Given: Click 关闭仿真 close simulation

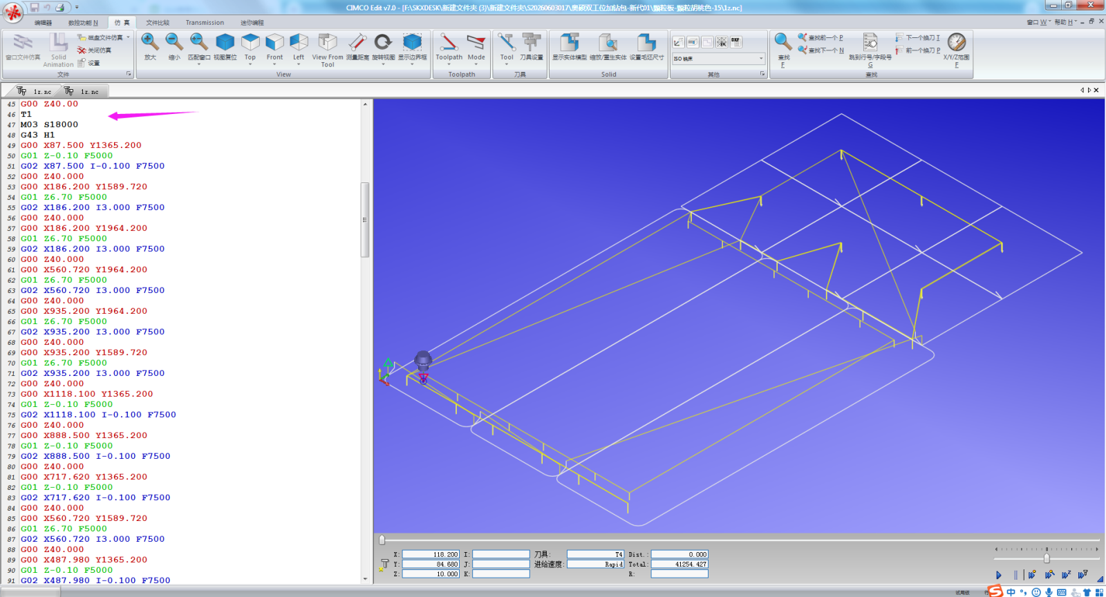Looking at the screenshot, I should coord(95,50).
